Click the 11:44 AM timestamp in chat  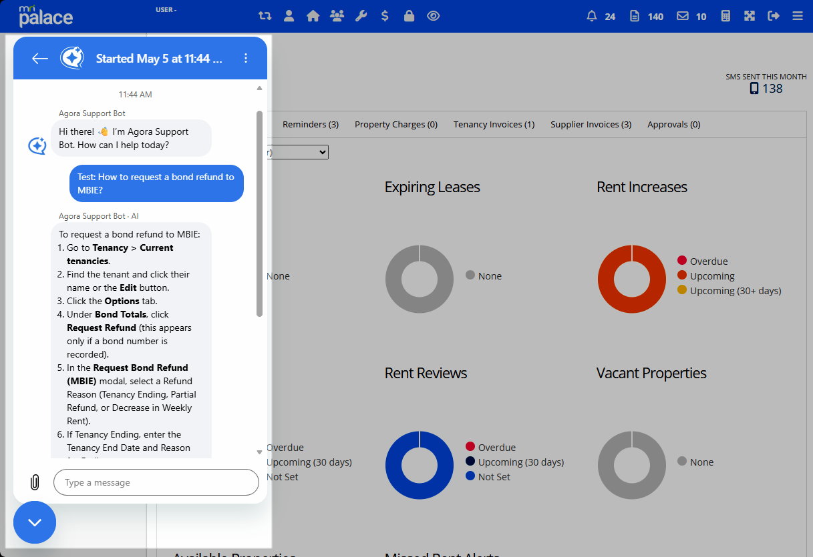pyautogui.click(x=136, y=95)
